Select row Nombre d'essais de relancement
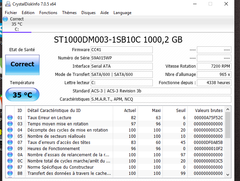240x181 pixels. click(x=116, y=155)
